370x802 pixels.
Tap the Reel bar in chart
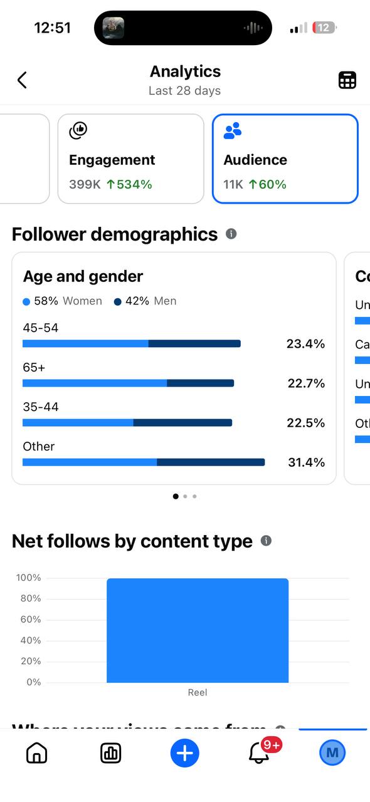coord(198,630)
